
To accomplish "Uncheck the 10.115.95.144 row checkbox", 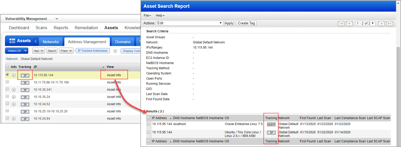I will [7, 74].
